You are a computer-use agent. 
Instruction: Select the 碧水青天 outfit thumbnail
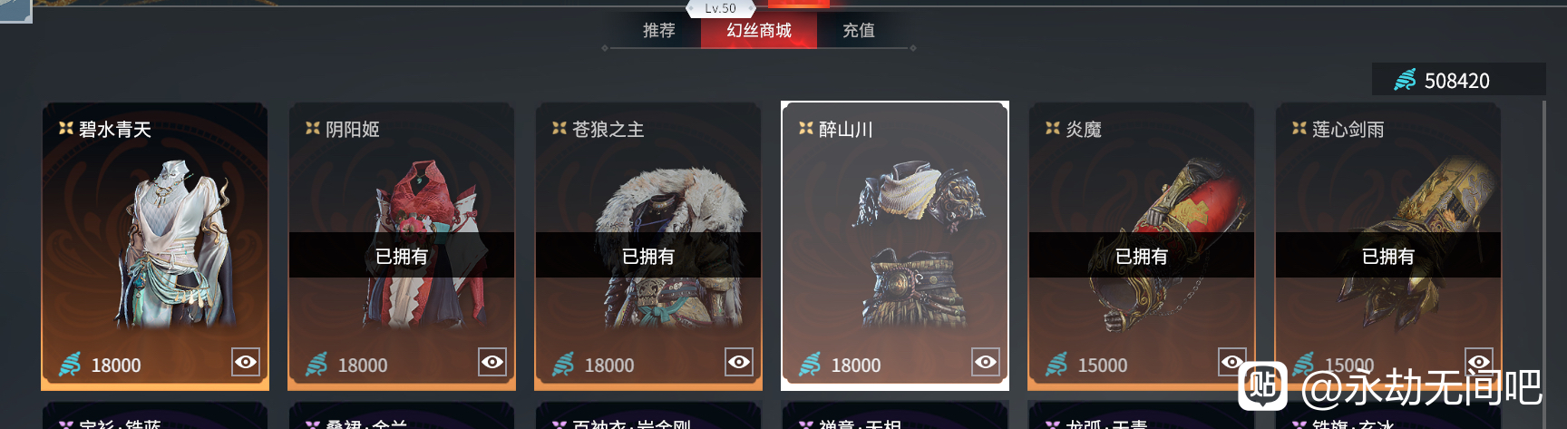[x=172, y=243]
